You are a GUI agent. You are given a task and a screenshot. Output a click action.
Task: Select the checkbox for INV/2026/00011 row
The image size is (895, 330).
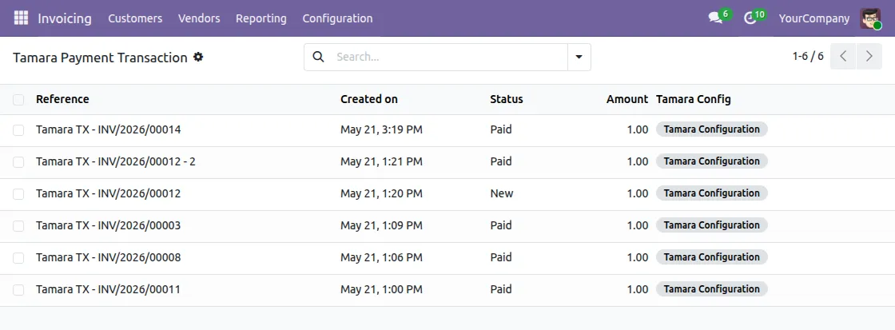18,290
